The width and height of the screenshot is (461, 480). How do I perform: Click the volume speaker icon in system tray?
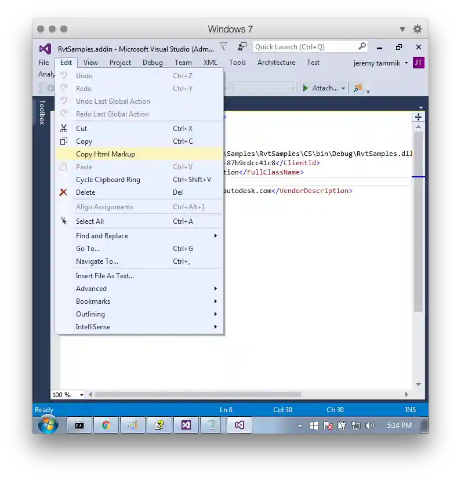370,426
